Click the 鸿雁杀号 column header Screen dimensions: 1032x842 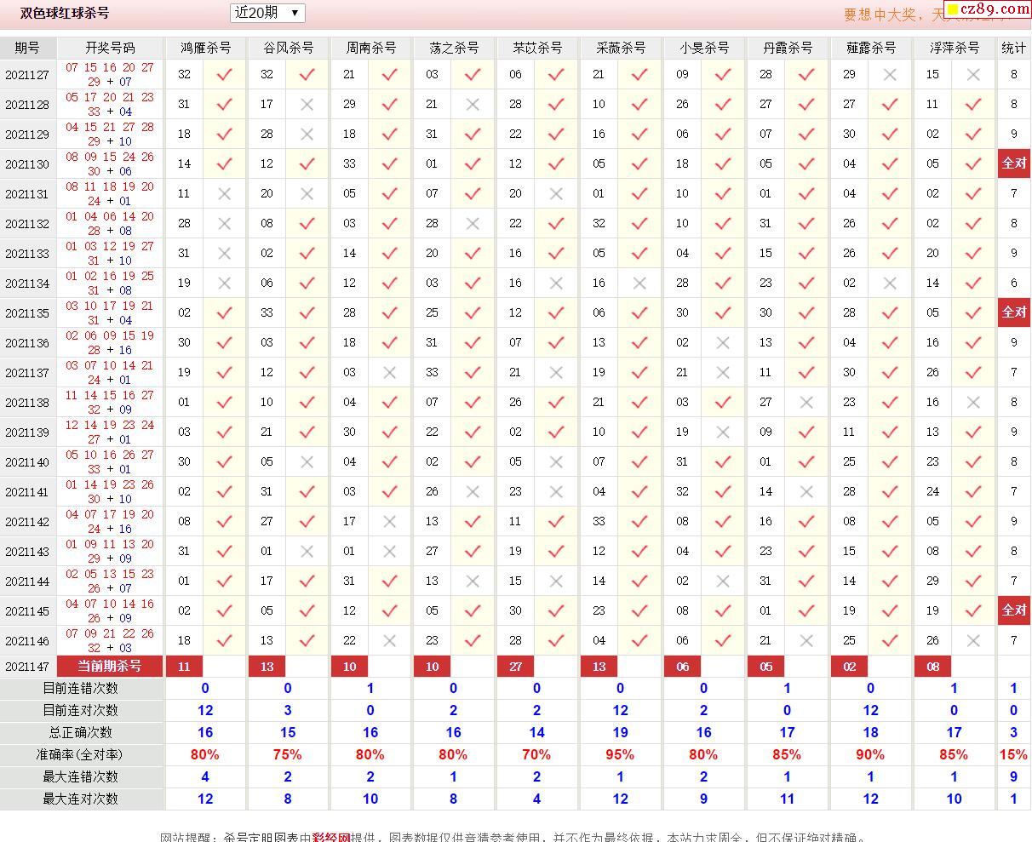(205, 48)
